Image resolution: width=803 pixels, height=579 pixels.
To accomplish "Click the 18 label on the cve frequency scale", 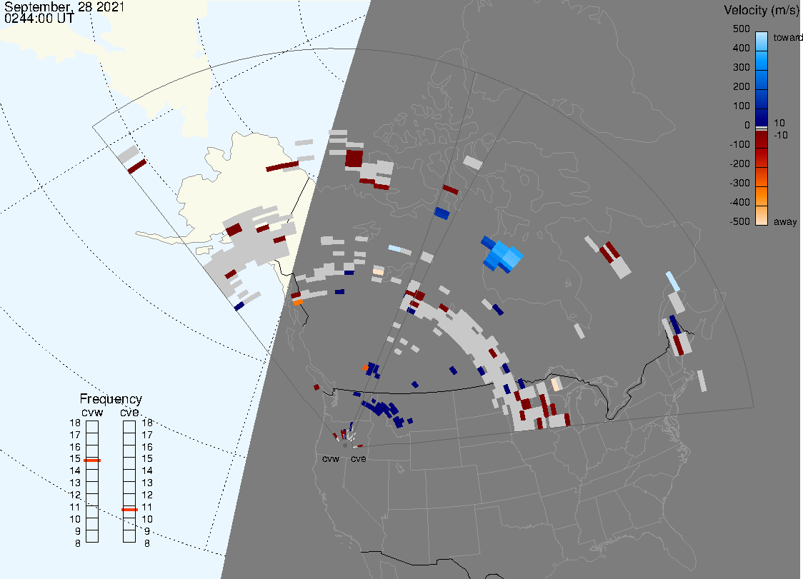I will tap(147, 423).
